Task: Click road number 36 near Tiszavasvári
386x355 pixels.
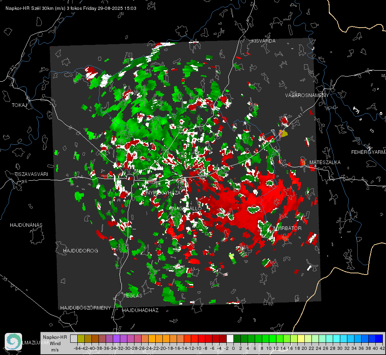Action: click(24, 181)
